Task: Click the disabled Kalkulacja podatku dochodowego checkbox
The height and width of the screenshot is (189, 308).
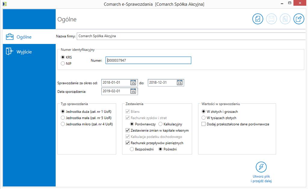Action: pos(128,137)
